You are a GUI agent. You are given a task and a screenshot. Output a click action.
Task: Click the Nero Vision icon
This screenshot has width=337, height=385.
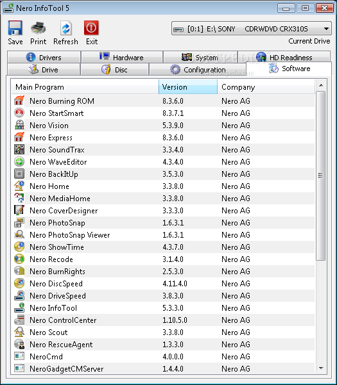coord(19,125)
